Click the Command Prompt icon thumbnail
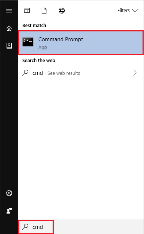The width and height of the screenshot is (144, 234). (x=28, y=42)
